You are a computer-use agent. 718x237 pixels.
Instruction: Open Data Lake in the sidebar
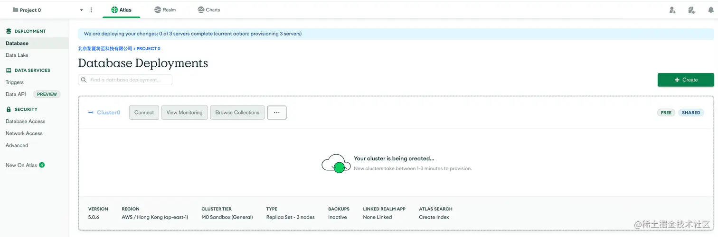point(17,55)
